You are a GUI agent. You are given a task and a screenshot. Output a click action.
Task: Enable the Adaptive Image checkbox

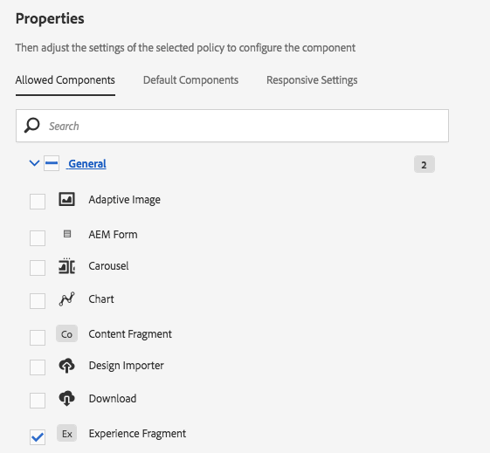tap(38, 202)
